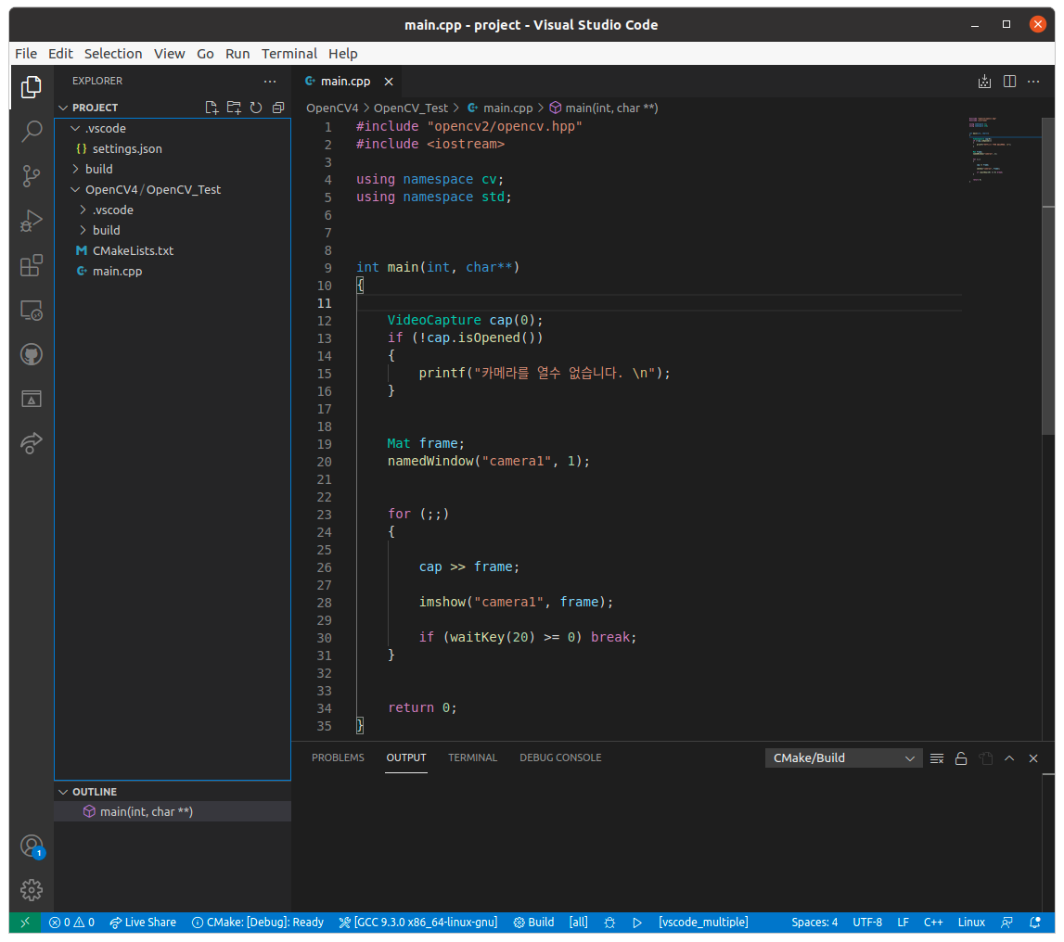1064x942 pixels.
Task: Click the Split Editor icon
Action: tap(1009, 82)
